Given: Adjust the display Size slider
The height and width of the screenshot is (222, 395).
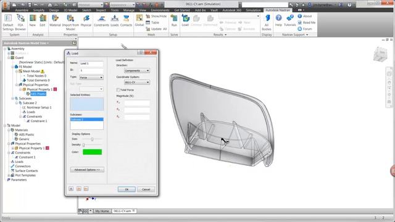Looking at the screenshot, I should tap(92, 139).
